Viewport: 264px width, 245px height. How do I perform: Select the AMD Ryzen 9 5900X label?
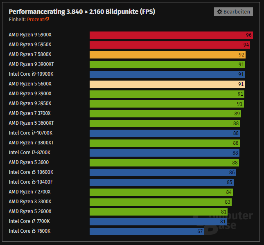tap(30, 35)
